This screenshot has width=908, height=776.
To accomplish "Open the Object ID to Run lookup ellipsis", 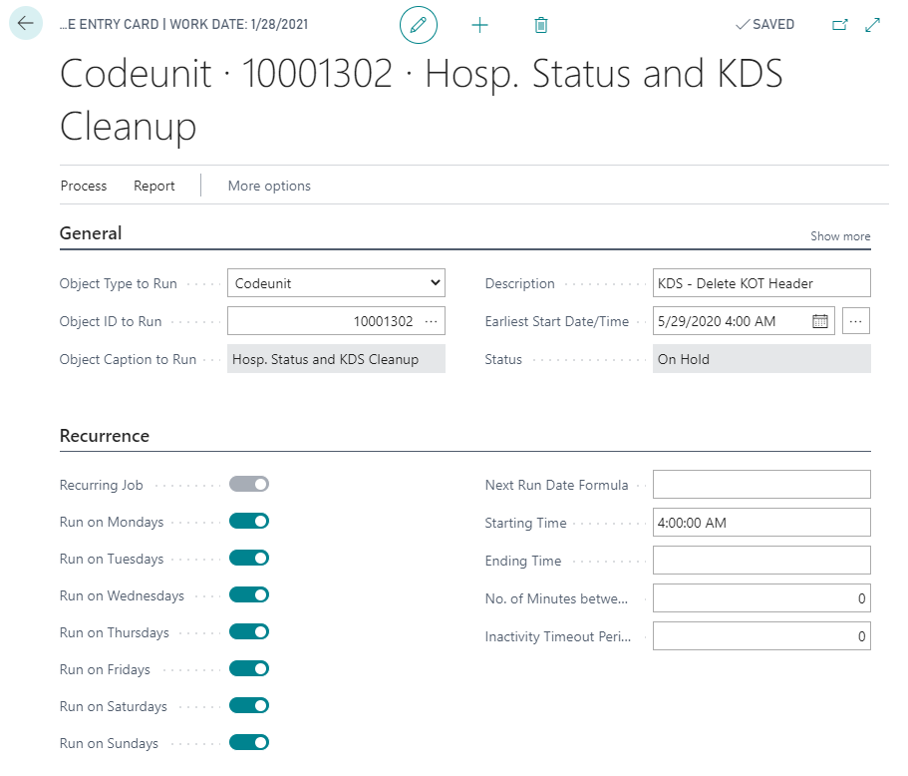I will coord(431,321).
